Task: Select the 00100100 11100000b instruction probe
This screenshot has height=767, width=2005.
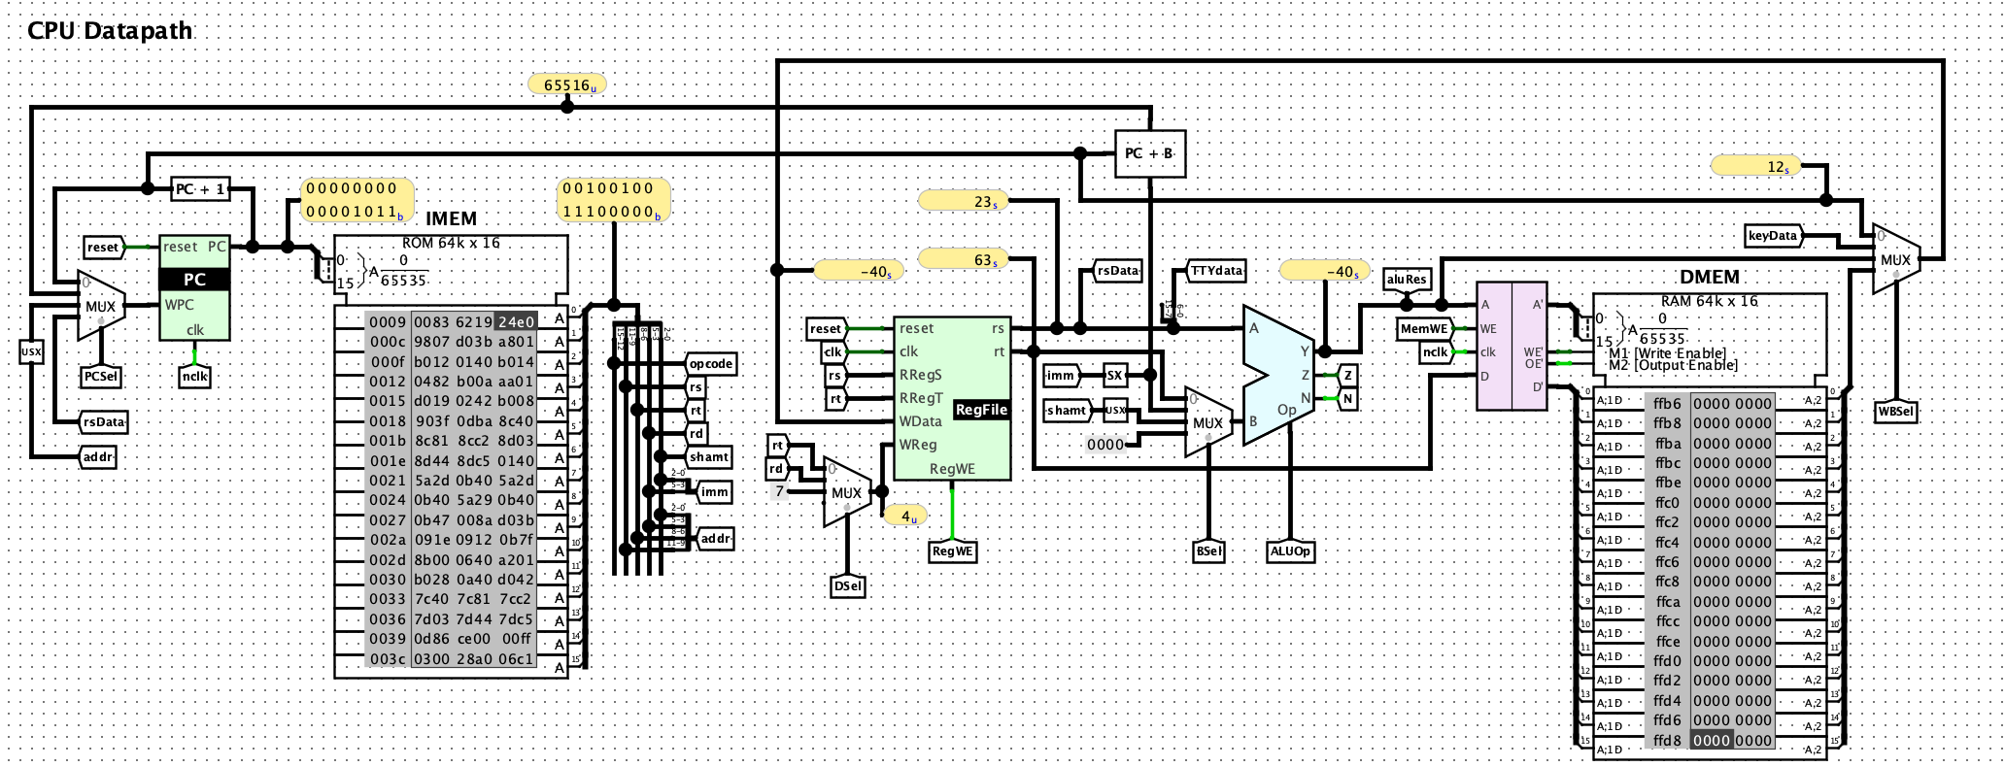Action: pyautogui.click(x=614, y=200)
